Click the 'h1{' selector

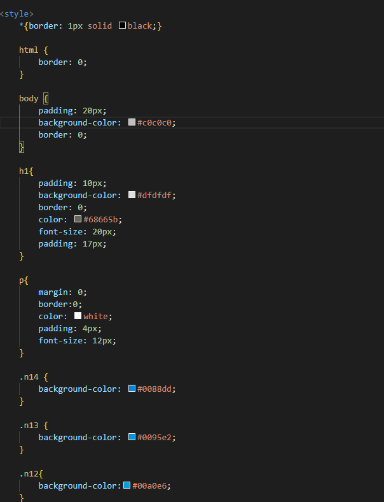pos(26,171)
